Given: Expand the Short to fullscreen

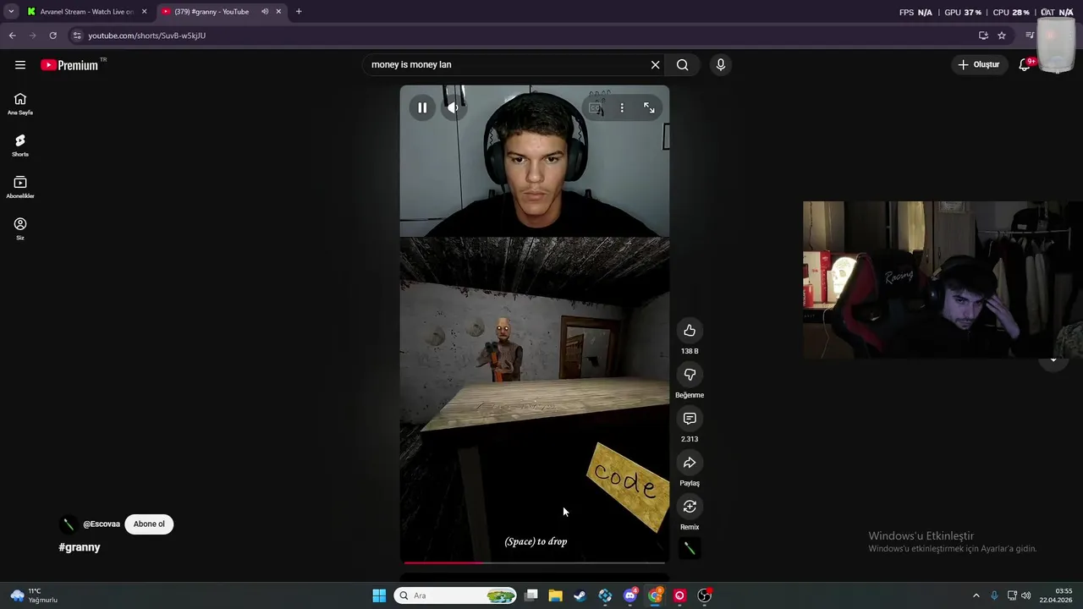Looking at the screenshot, I should point(649,107).
